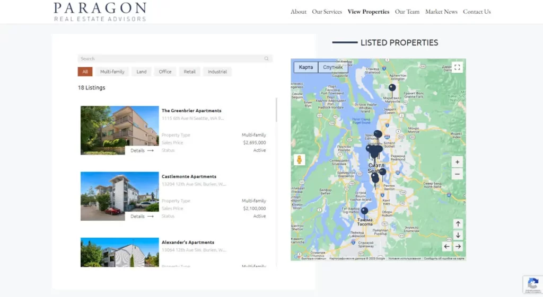Click the listings scrollbar
This screenshot has height=297, width=543.
click(x=276, y=110)
